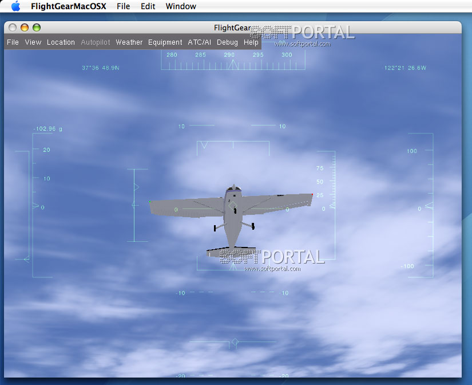The image size is (472, 385).
Task: Click the -100 mark on right scale
Action: click(407, 266)
